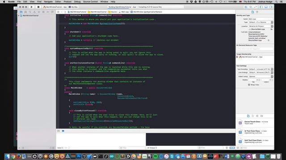Show only the console pane

tap(233, 148)
